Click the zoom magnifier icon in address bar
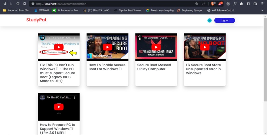The width and height of the screenshot is (267, 135). 197,4
